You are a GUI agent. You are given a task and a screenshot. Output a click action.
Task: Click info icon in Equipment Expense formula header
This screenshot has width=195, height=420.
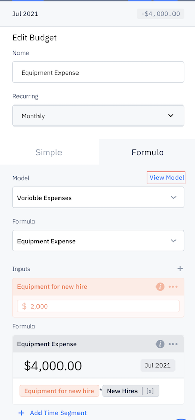point(160,344)
